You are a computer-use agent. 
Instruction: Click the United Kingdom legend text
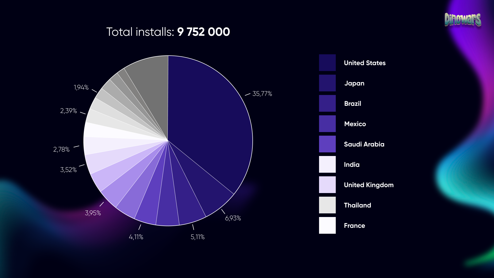pyautogui.click(x=368, y=185)
